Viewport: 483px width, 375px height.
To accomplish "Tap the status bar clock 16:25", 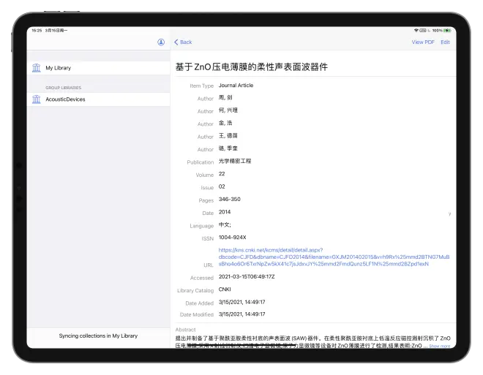I will coord(37,31).
